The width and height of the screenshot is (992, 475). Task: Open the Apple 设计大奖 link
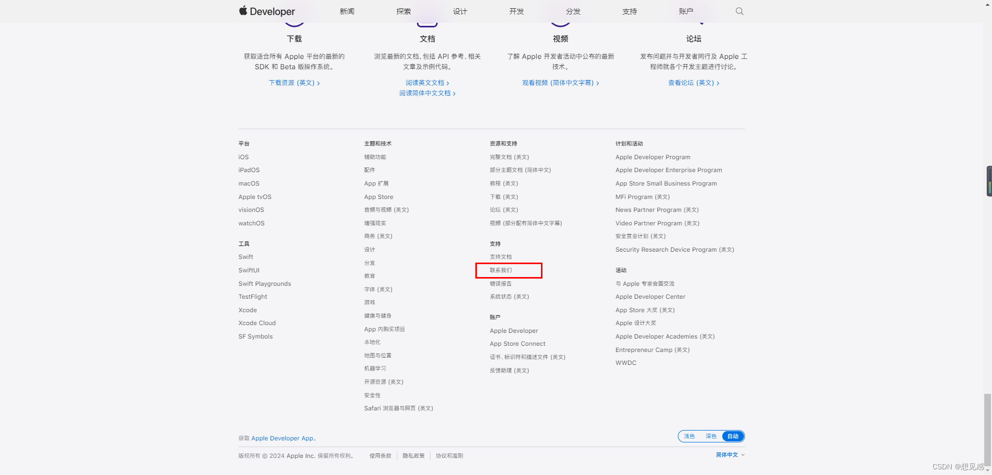(x=636, y=323)
